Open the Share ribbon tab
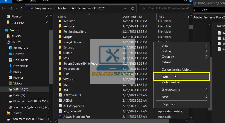This screenshot has width=225, height=123. click(33, 1)
